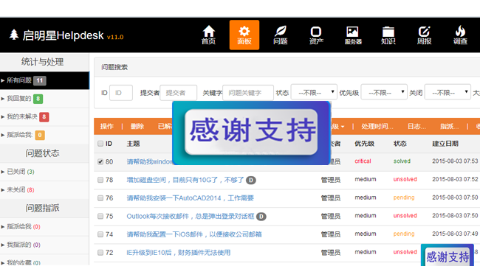
Task: Click the pending status of issue 76
Action: pyautogui.click(x=404, y=197)
